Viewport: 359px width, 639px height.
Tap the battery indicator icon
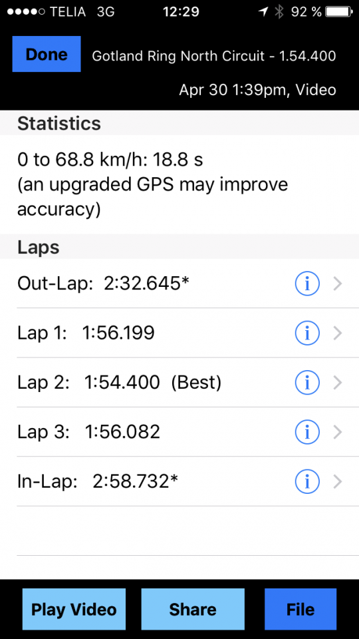pos(340,12)
